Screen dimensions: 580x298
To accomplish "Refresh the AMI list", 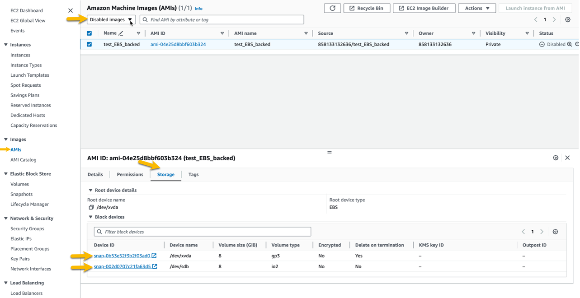I will pos(332,8).
